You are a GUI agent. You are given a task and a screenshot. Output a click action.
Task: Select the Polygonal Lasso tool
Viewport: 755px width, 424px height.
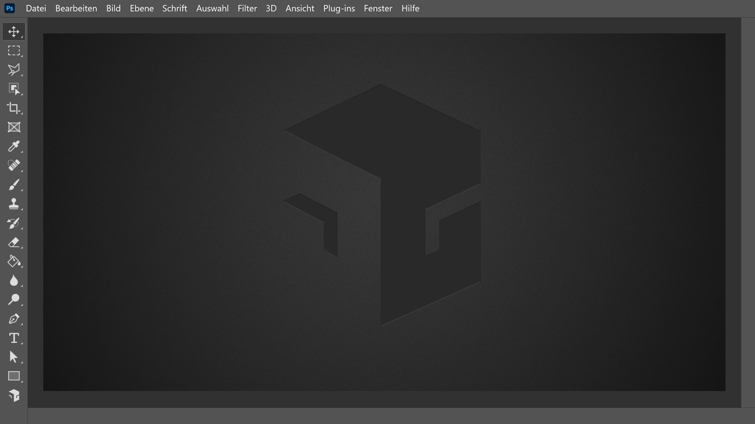[x=14, y=70]
